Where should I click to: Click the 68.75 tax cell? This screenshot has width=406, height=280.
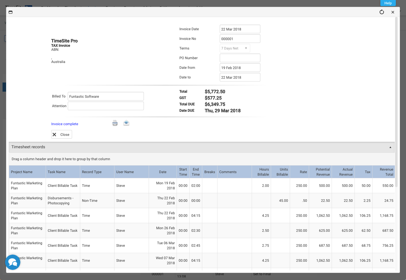click(x=364, y=245)
